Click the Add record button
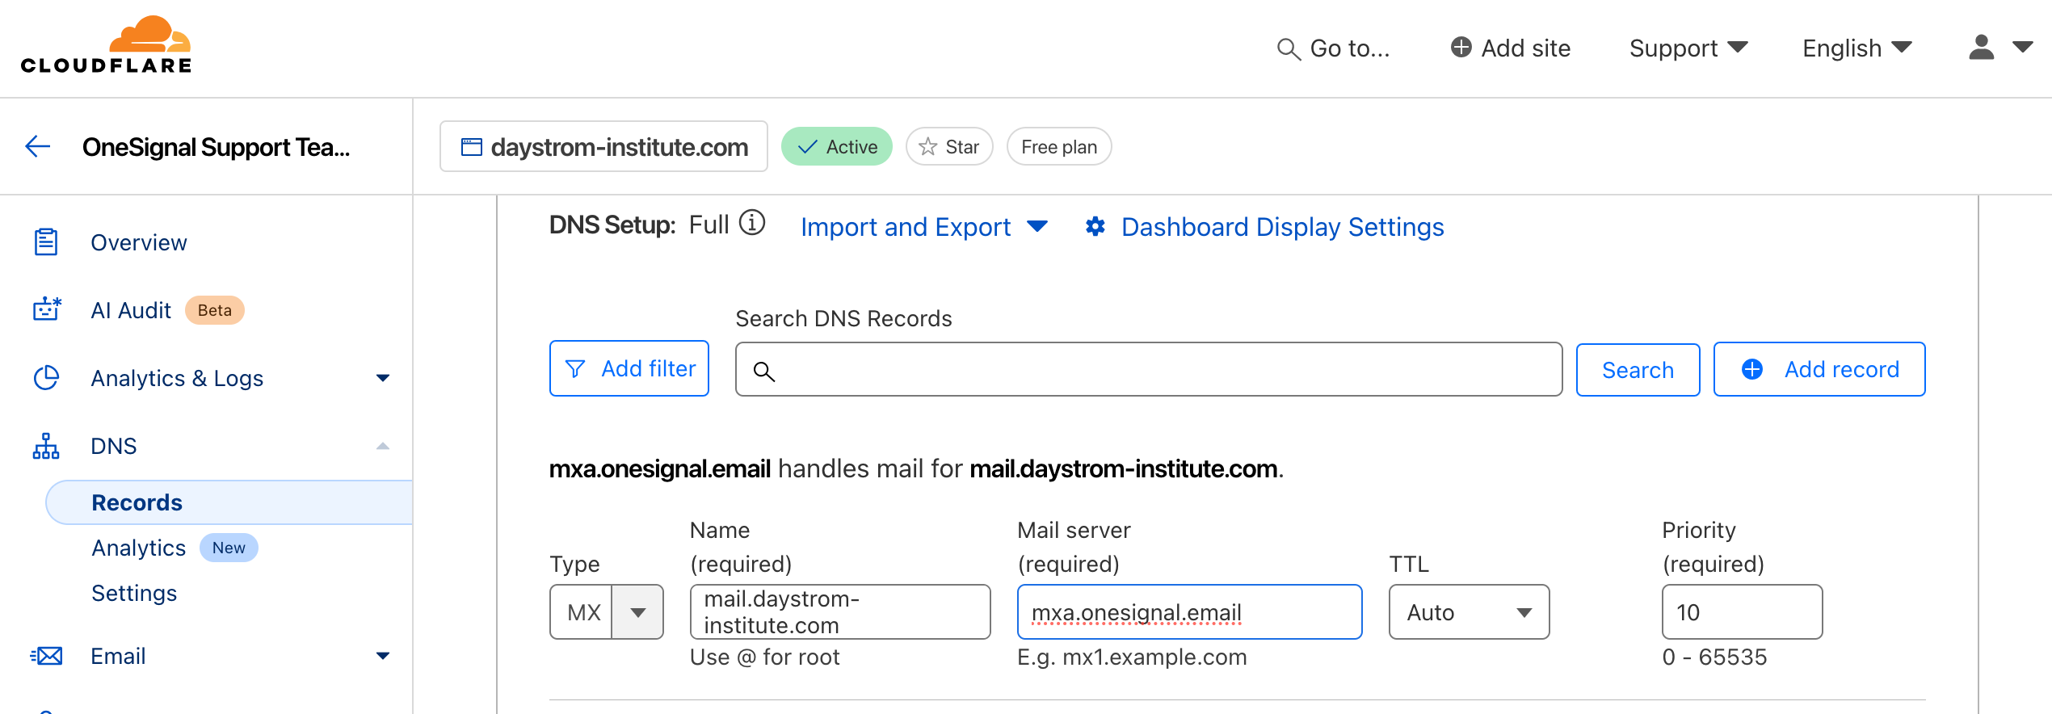Viewport: 2052px width, 714px height. tap(1819, 369)
